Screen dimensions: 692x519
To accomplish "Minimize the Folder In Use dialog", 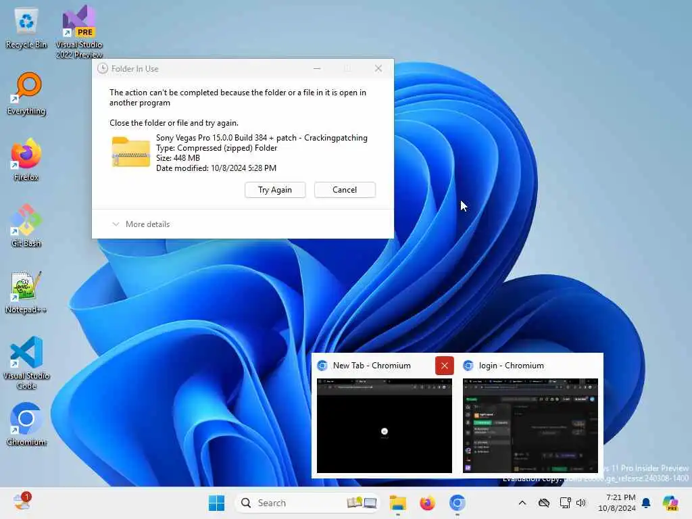I will pos(317,68).
